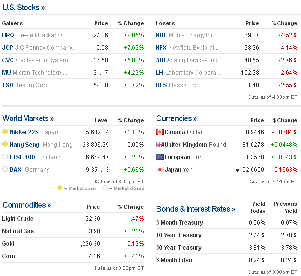
Task: Click Hang Seng yellow status dot
Action: [x=5, y=144]
